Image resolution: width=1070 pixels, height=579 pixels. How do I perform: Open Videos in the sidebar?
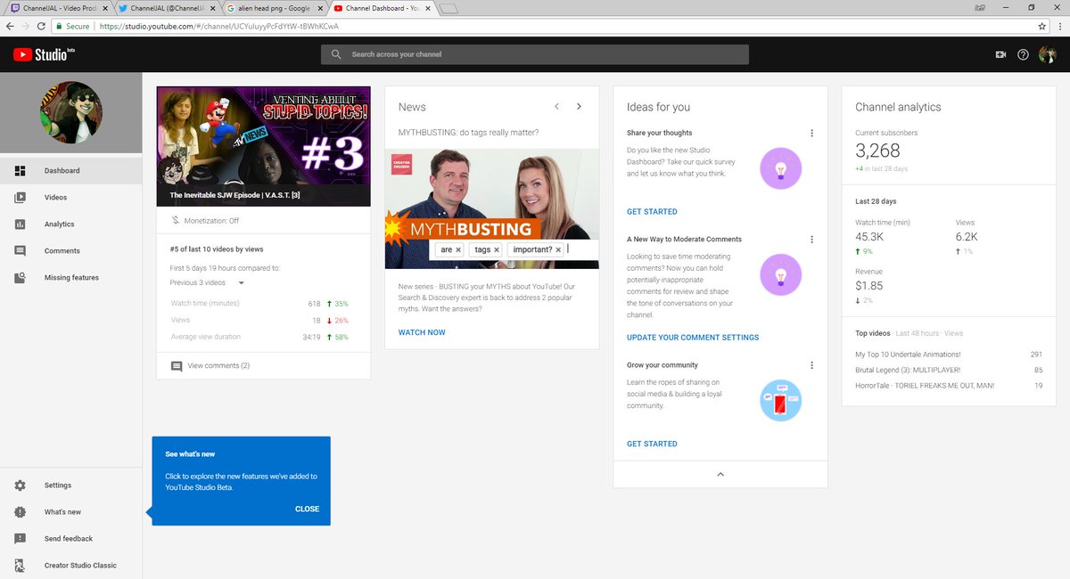70,198
